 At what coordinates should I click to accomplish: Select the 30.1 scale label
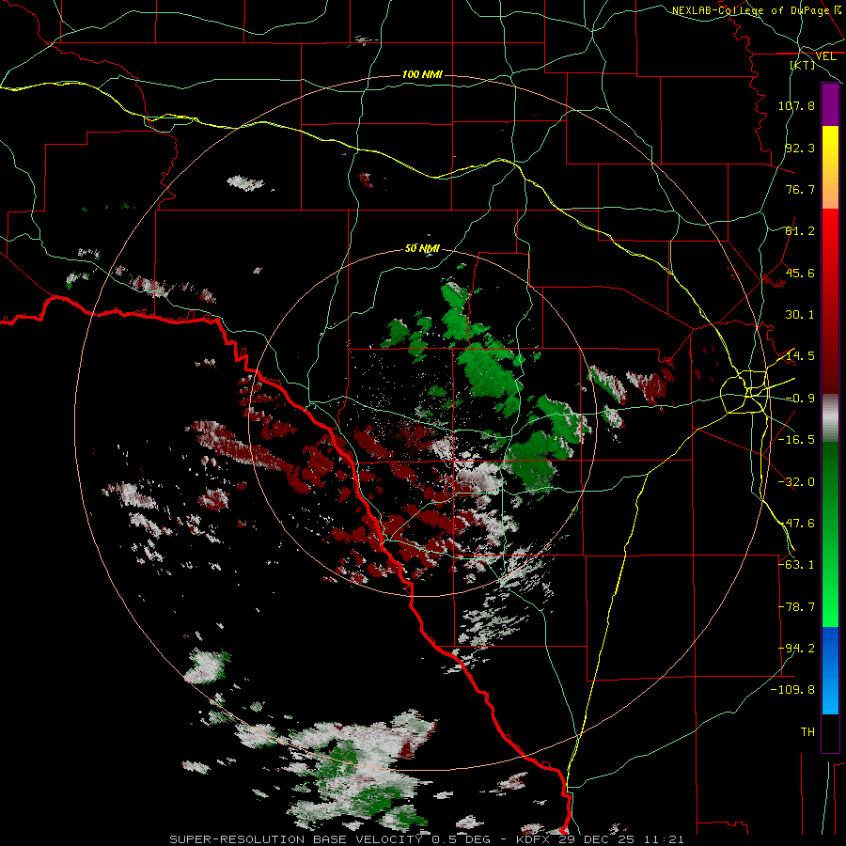pos(800,315)
